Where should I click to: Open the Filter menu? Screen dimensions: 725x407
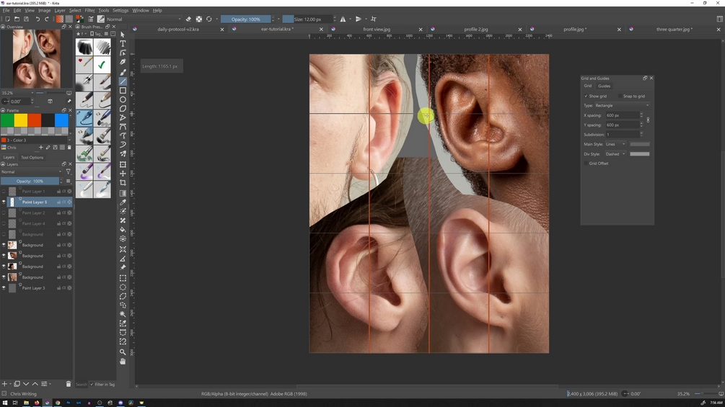(x=89, y=11)
